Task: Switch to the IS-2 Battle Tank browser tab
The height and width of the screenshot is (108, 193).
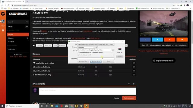Action: (x=13, y=2)
